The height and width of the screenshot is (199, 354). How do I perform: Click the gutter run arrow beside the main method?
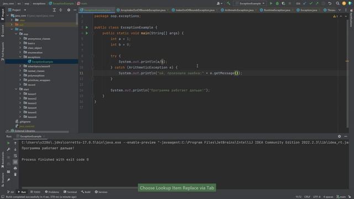click(x=87, y=33)
